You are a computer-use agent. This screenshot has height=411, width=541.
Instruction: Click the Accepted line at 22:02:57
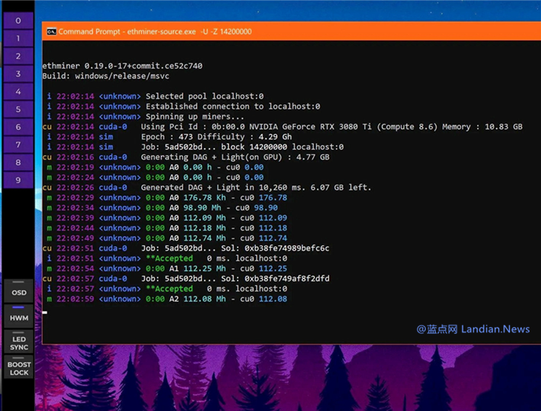[x=167, y=288]
